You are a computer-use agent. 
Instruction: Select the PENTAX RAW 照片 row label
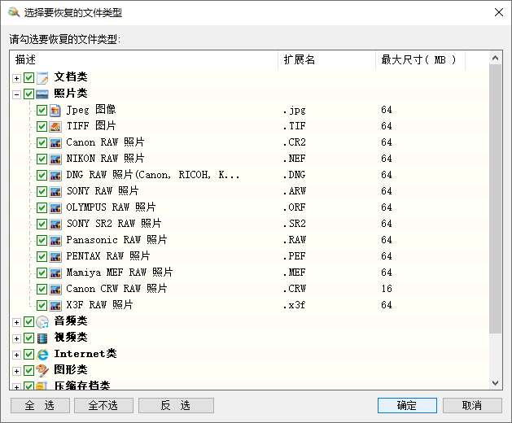(x=108, y=256)
